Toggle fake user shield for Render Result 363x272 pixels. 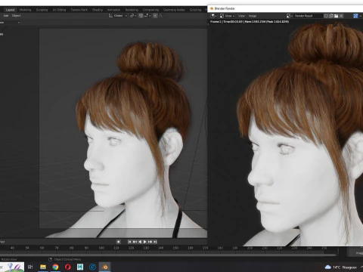point(326,16)
